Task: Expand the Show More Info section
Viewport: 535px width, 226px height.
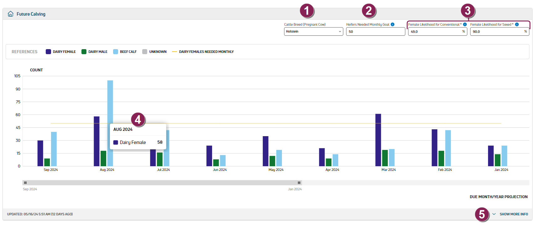Action: click(x=514, y=214)
